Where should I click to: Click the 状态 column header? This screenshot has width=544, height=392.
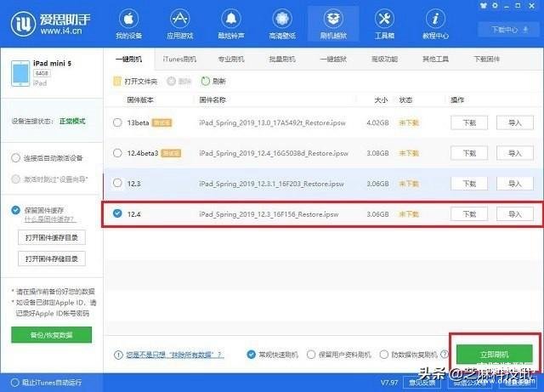coord(405,100)
